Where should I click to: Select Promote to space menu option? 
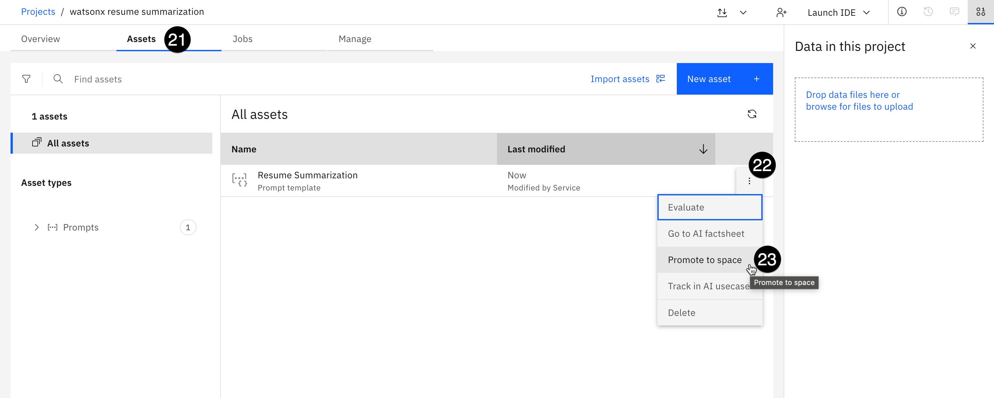[x=704, y=260]
